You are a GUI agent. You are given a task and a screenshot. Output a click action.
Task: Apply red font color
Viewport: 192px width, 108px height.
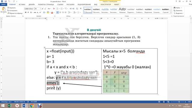pyautogui.click(x=52, y=12)
